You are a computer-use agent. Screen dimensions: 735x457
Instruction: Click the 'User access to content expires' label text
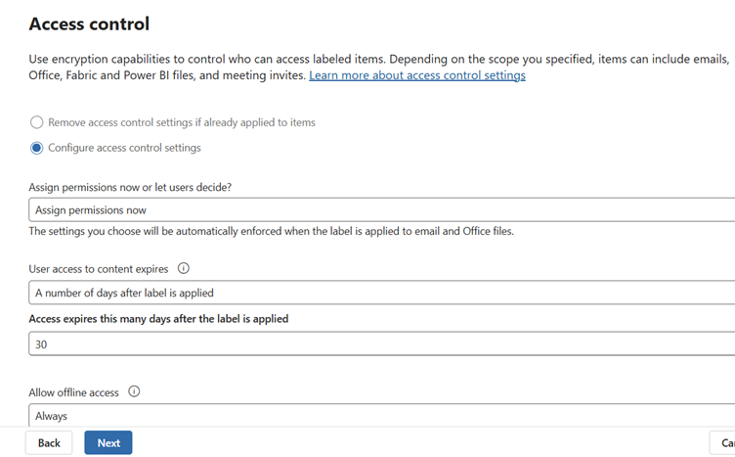coord(99,269)
